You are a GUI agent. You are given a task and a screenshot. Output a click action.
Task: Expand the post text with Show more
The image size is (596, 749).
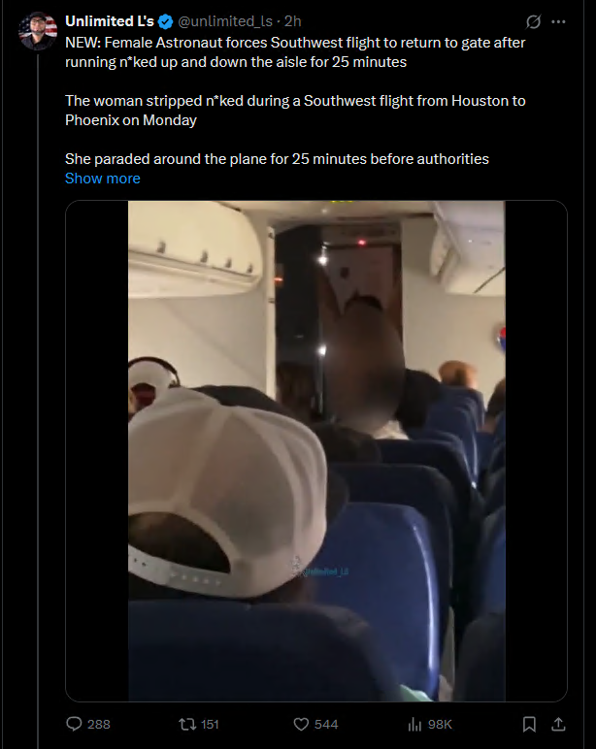tap(103, 179)
